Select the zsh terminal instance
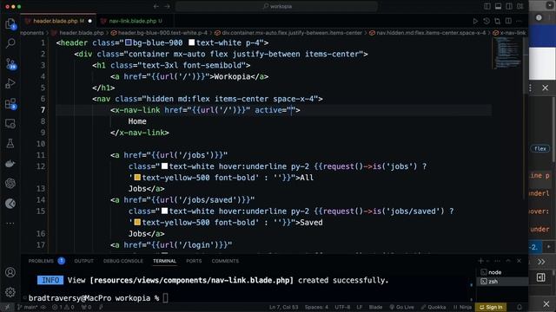 [493, 282]
